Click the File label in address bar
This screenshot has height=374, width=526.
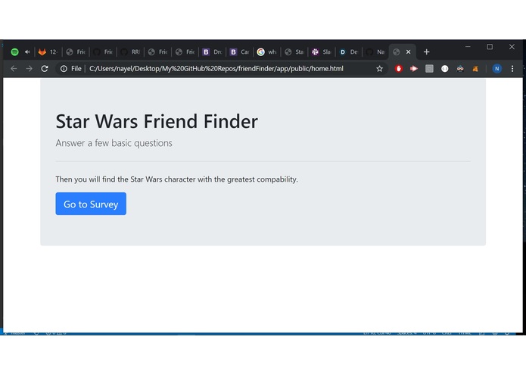tap(76, 69)
